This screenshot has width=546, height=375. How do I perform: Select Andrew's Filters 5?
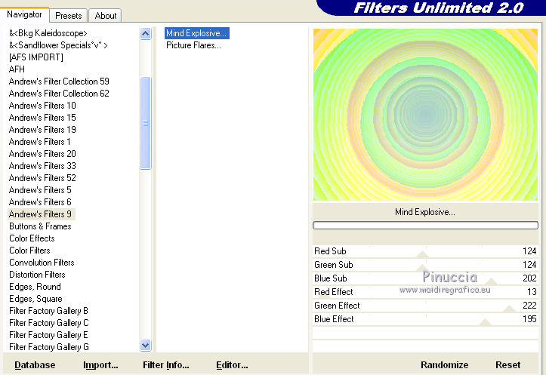coord(40,190)
